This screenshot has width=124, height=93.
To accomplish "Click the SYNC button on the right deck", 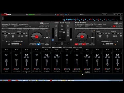I will point(88,44).
